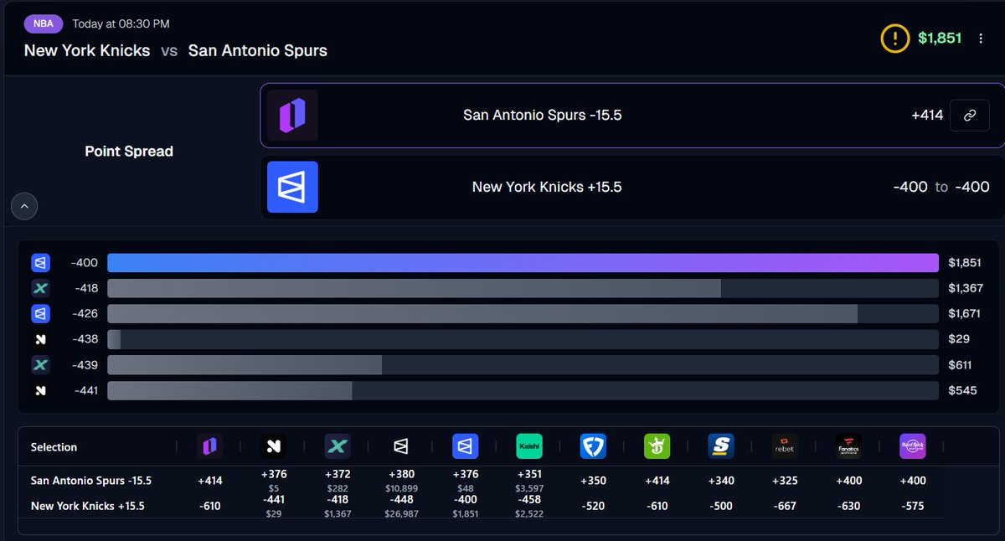Screen dimensions: 1005x541
Task: Click the -441 table cell with $29
Action: (x=274, y=506)
